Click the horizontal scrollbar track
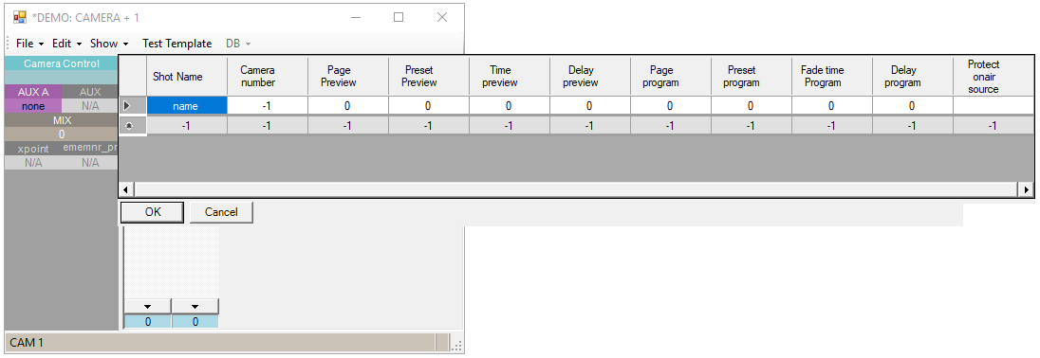The height and width of the screenshot is (358, 1040). click(x=576, y=190)
